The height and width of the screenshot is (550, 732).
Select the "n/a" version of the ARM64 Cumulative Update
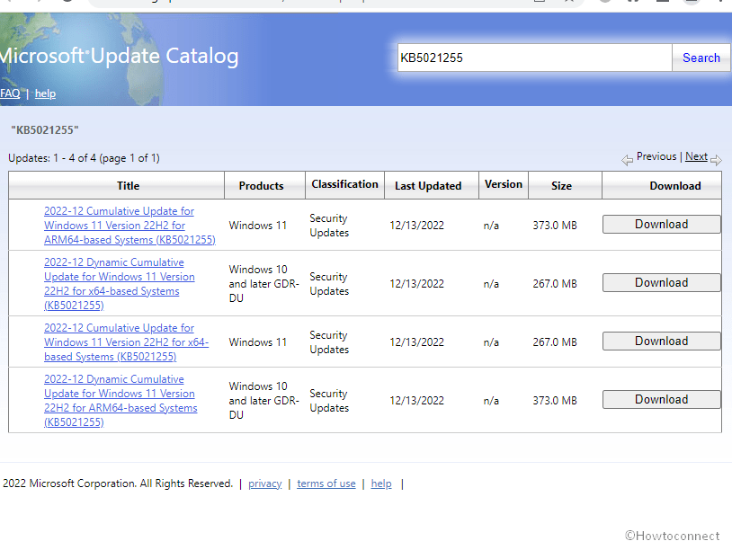[491, 226]
